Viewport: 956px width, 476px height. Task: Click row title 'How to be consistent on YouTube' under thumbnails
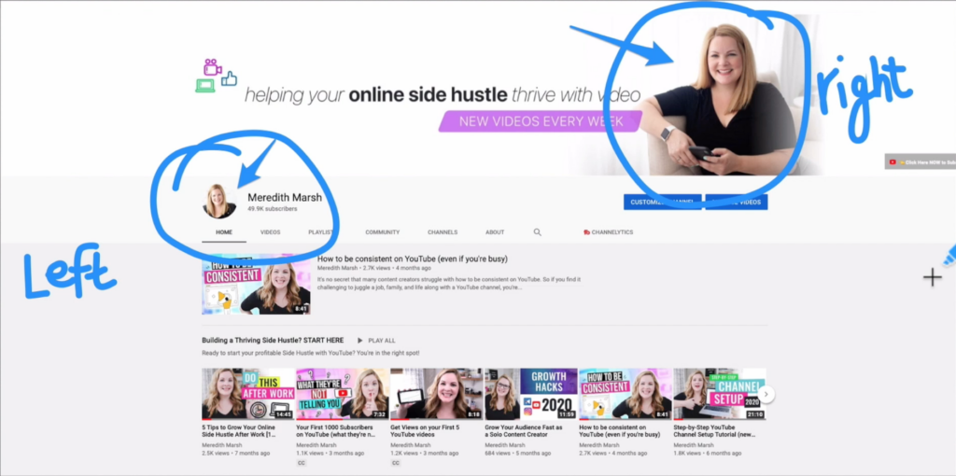click(x=620, y=431)
